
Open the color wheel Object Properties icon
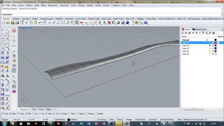[x=113, y=22]
